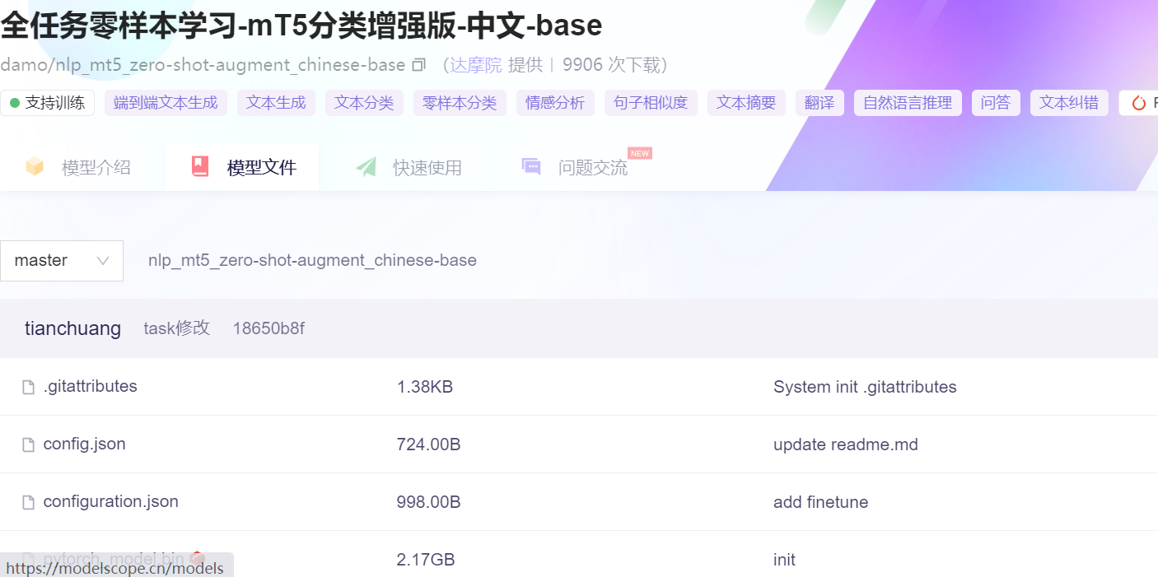This screenshot has height=577, width=1158.
Task: Click the 1.38KB file size
Action: point(425,387)
